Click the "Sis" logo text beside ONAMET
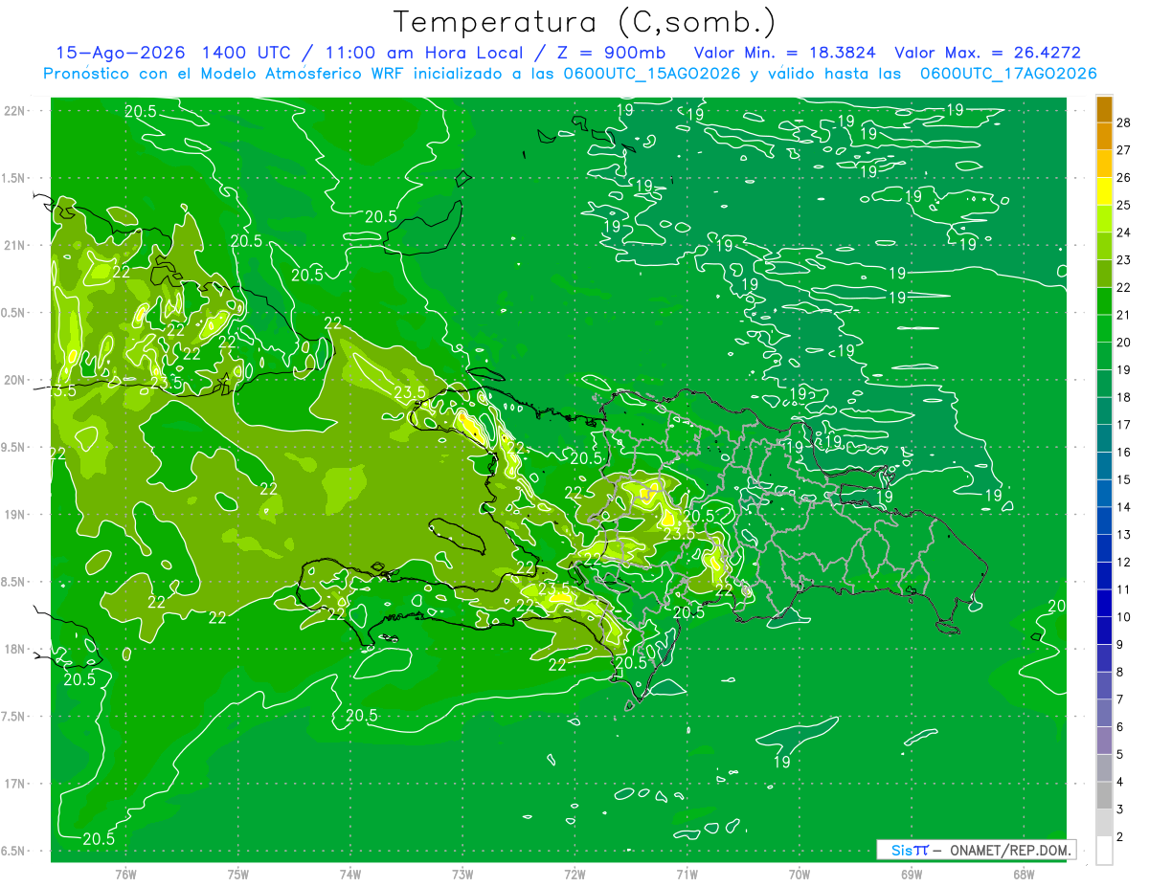The image size is (1149, 887). (x=901, y=850)
